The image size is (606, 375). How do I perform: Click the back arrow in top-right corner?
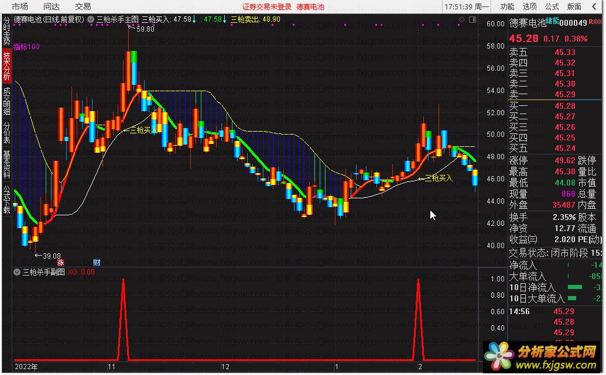point(594,6)
